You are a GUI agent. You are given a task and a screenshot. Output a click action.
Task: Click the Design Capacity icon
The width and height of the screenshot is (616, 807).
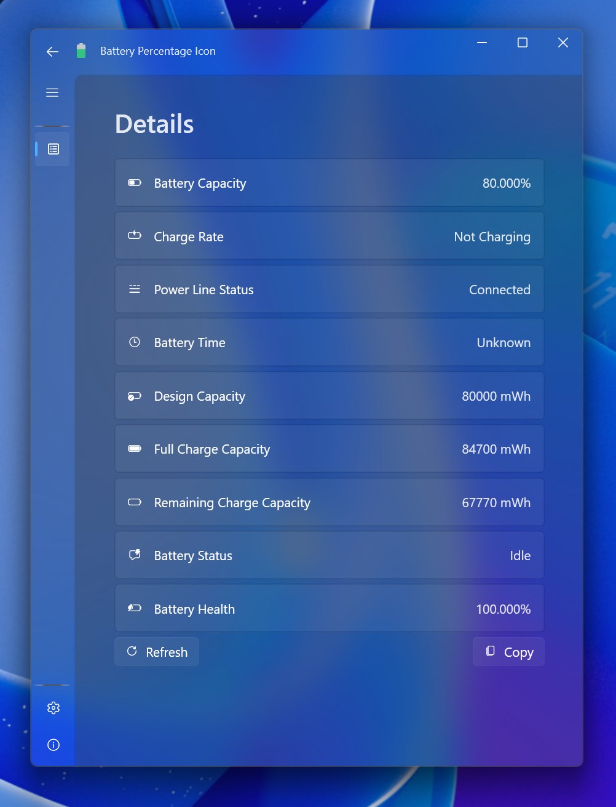click(x=135, y=396)
